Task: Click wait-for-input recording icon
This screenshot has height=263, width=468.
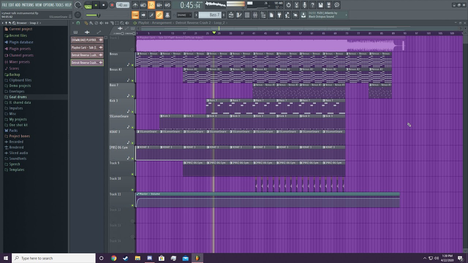Action: (143, 5)
